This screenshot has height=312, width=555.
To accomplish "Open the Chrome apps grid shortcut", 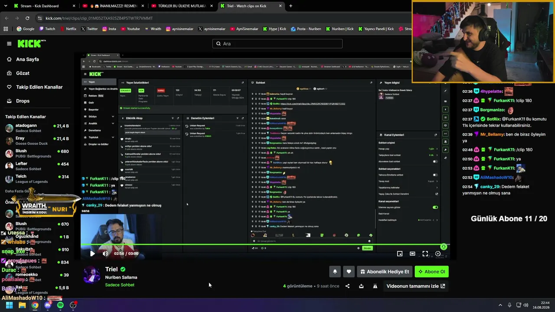I will [x=6, y=29].
